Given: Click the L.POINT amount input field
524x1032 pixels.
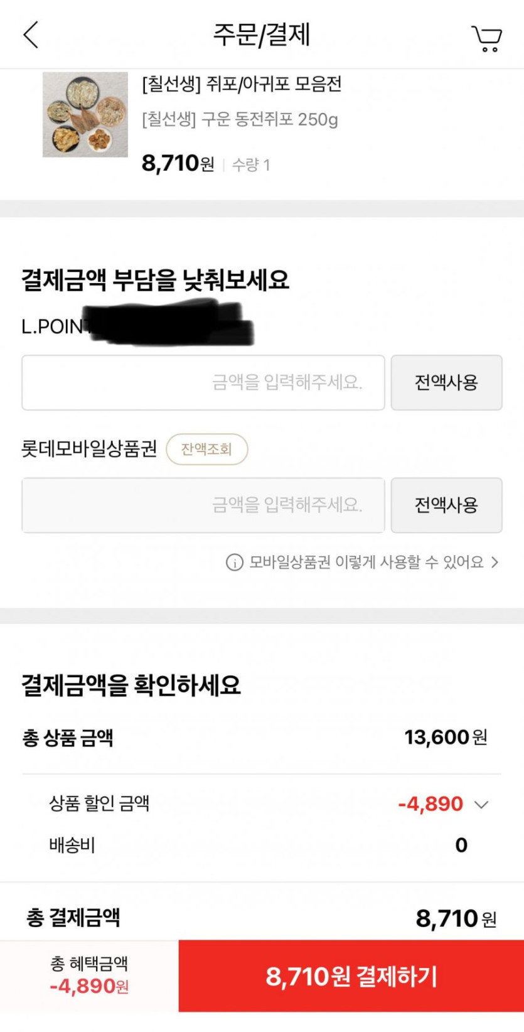Looking at the screenshot, I should pyautogui.click(x=203, y=382).
